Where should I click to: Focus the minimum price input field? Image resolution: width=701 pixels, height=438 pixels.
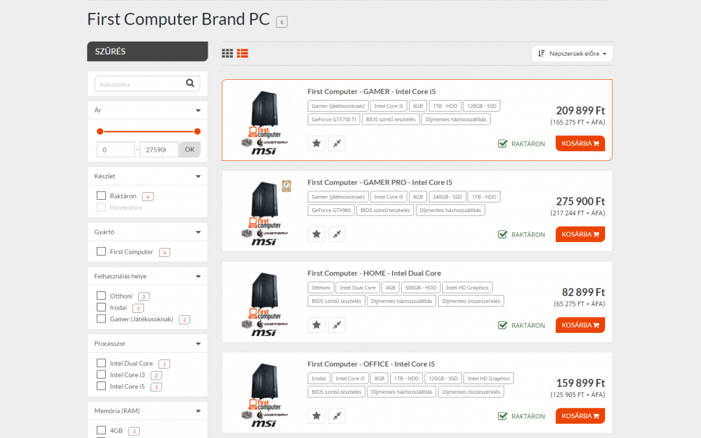pyautogui.click(x=116, y=149)
